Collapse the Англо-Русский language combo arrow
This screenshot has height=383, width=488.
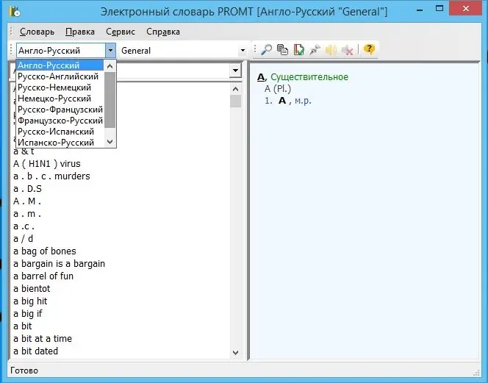(x=110, y=51)
